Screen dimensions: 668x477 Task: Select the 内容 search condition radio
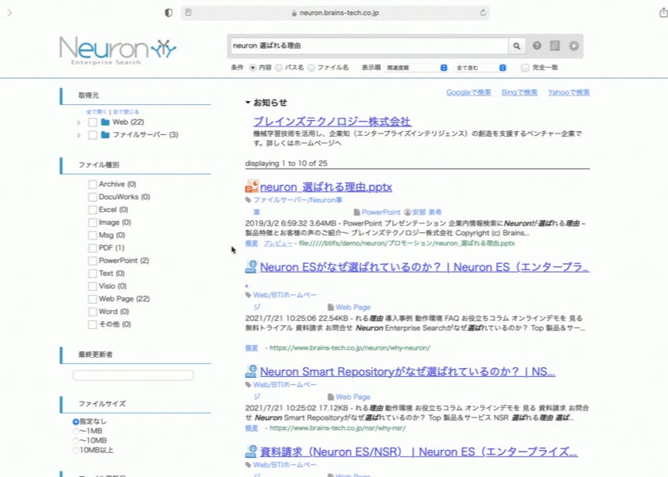point(253,68)
